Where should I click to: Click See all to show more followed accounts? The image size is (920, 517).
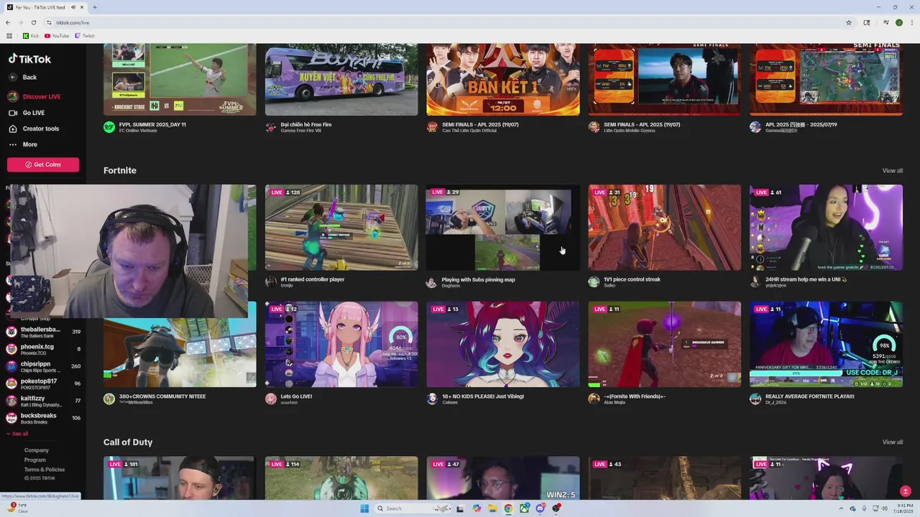click(x=17, y=434)
